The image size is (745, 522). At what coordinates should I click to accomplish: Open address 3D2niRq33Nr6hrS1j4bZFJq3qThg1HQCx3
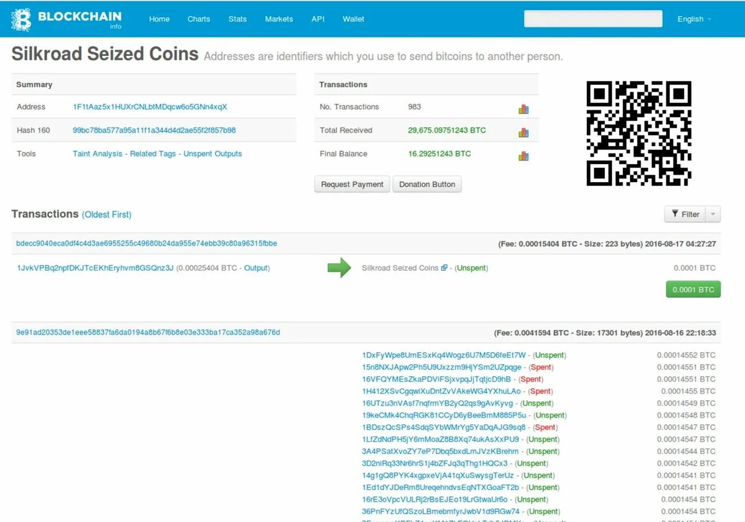click(435, 463)
